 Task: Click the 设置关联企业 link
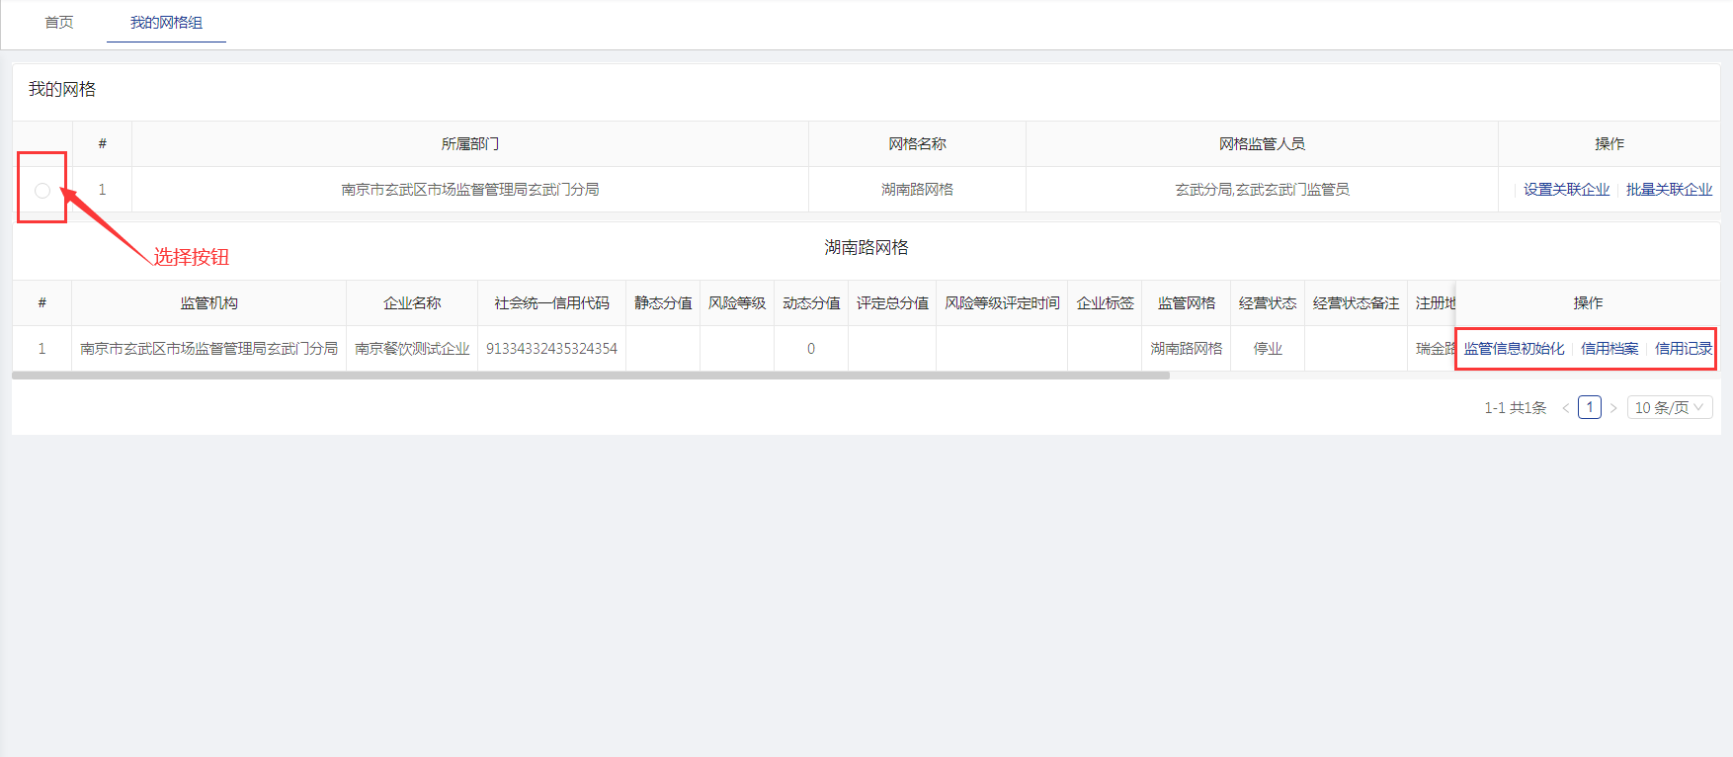pos(1566,190)
